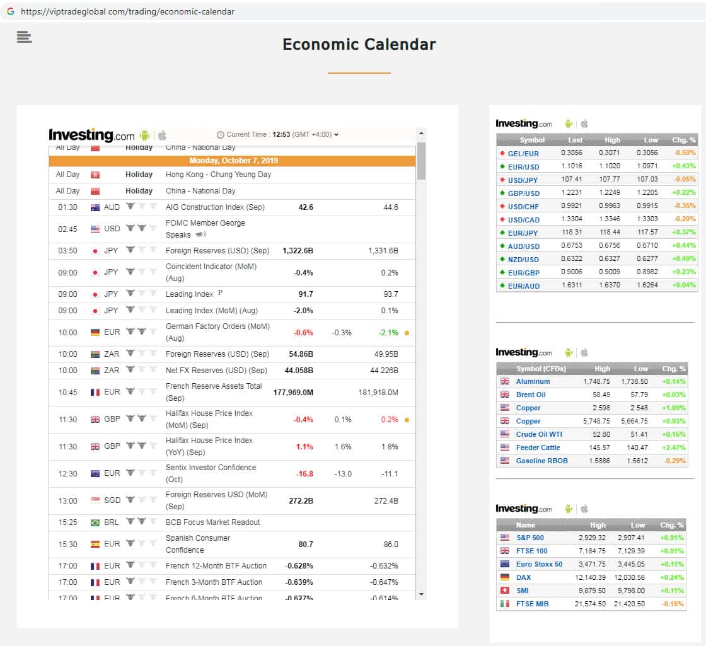Click yellow revised dot for Halifax MoM
This screenshot has width=706, height=646.
pyautogui.click(x=407, y=420)
